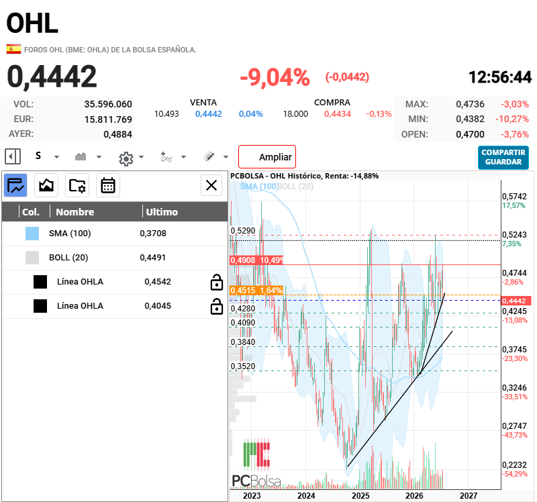
Task: Expand the settings gear dropdown arrow
Action: click(x=141, y=157)
